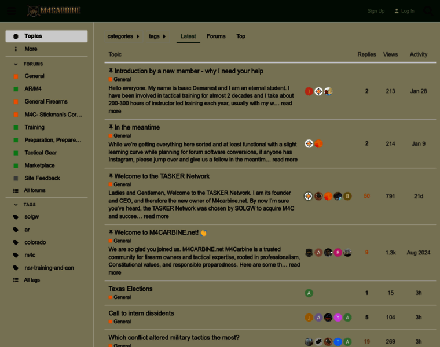Click the first poster avatar on Texas Elections
The image size is (440, 347).
309,293
